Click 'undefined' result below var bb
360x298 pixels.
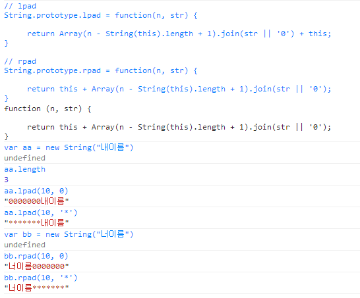pos(25,245)
